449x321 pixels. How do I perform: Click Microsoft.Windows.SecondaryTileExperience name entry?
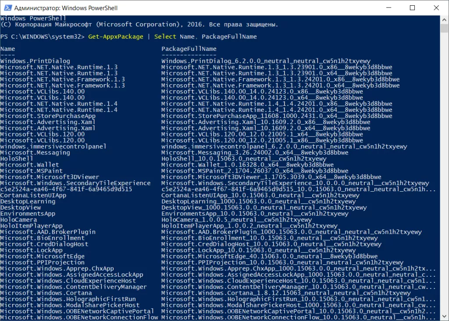(x=75, y=183)
